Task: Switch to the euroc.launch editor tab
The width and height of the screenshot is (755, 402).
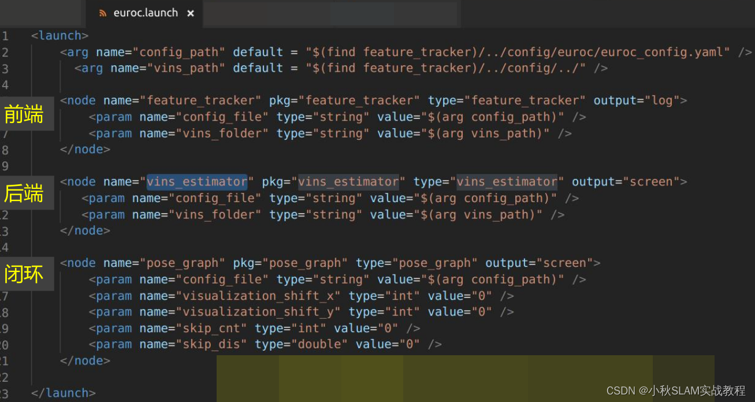Action: pyautogui.click(x=144, y=13)
